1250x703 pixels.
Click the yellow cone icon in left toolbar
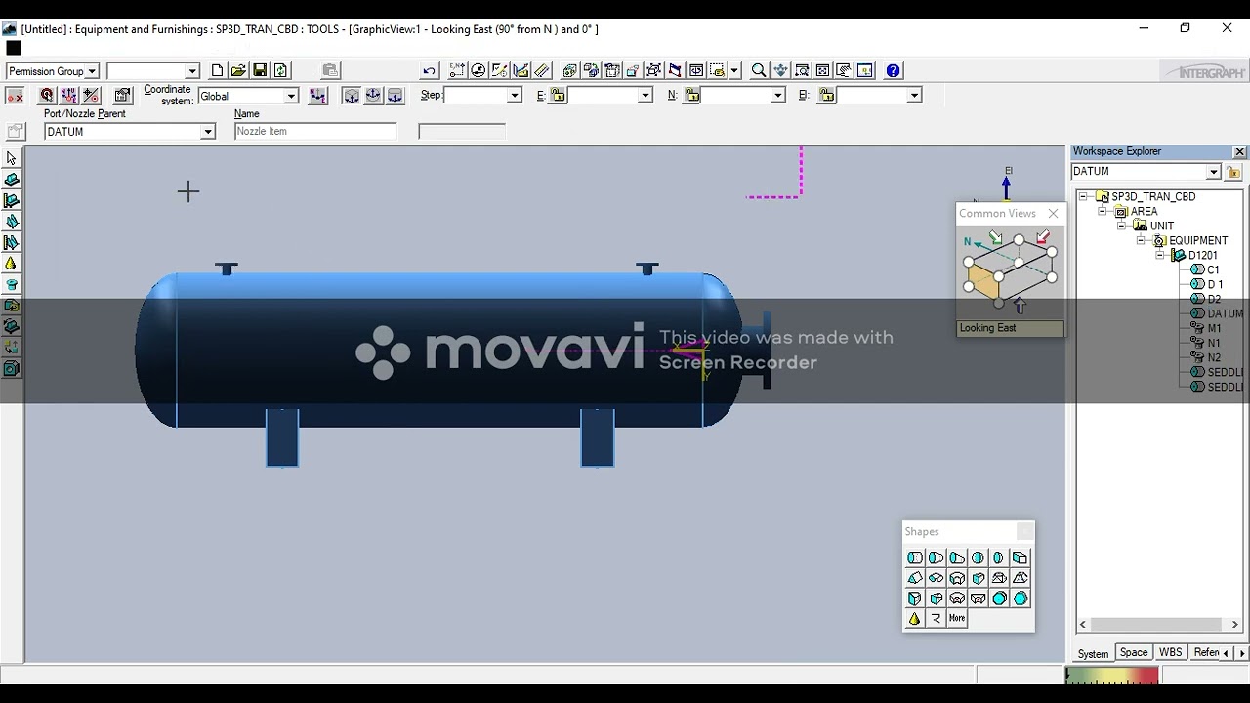pos(12,264)
